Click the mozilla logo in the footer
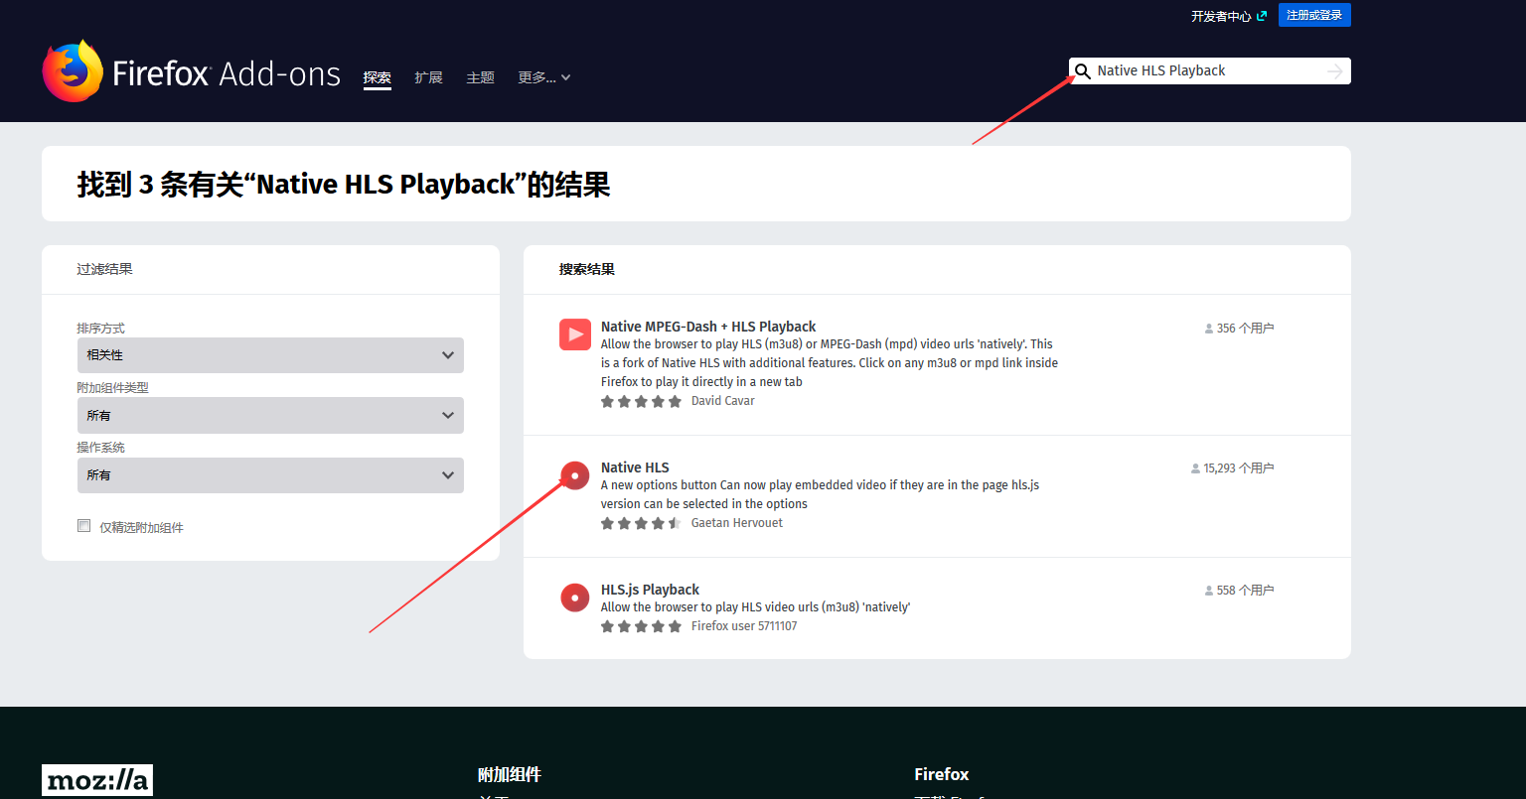The image size is (1526, 799). [x=96, y=780]
